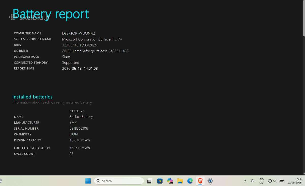Click the OS BUILD label
The height and width of the screenshot is (186, 305).
click(x=21, y=51)
